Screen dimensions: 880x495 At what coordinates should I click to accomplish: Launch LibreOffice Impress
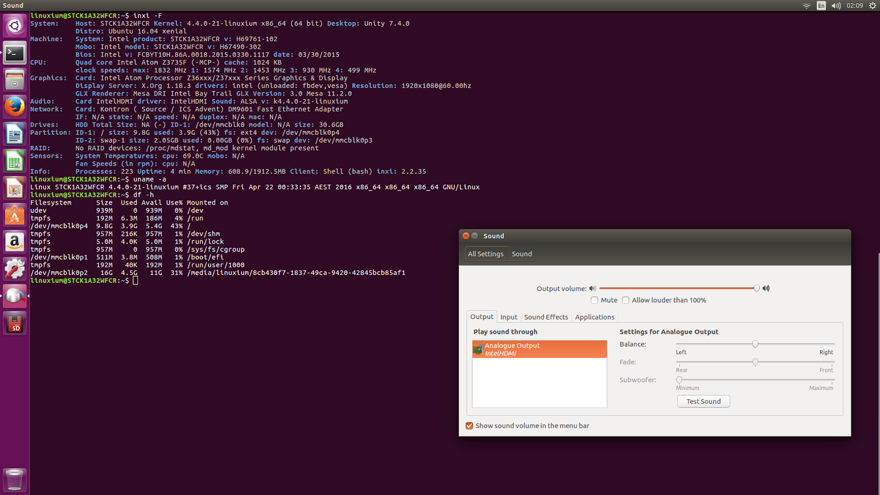(15, 188)
